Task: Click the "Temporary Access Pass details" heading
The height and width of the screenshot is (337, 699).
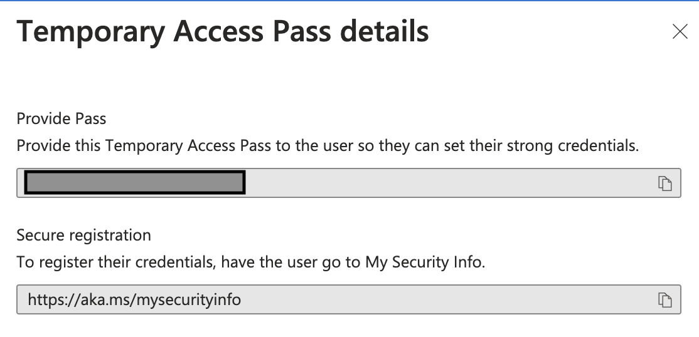Action: pyautogui.click(x=223, y=31)
